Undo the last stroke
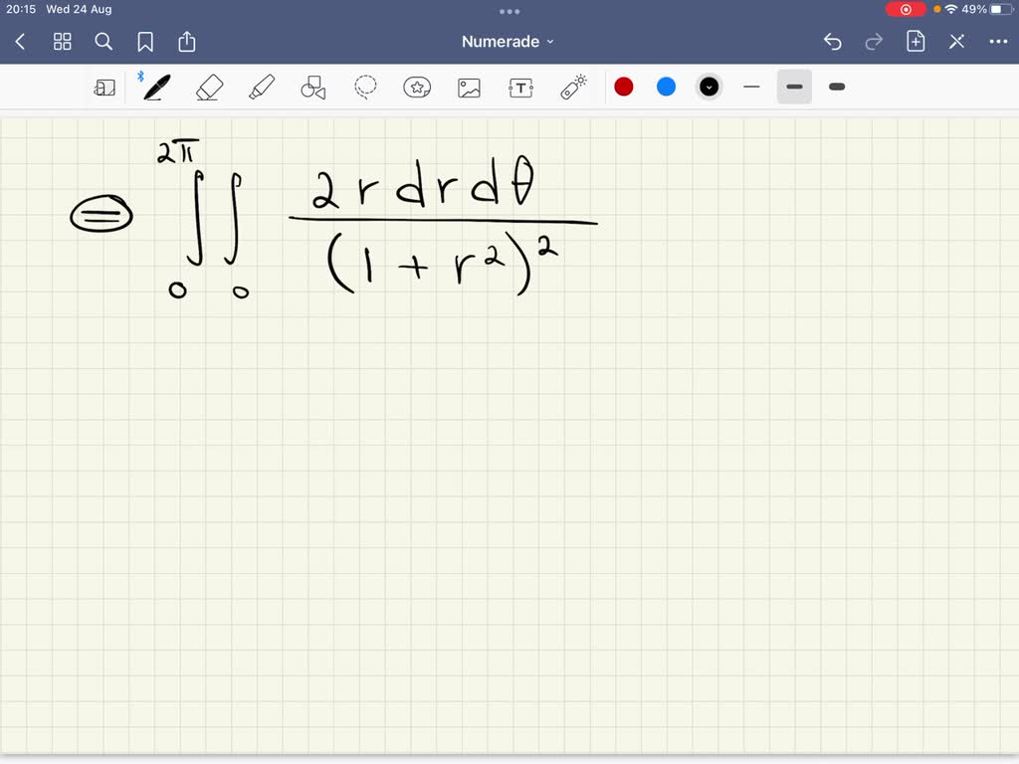1019x764 pixels. coord(833,41)
